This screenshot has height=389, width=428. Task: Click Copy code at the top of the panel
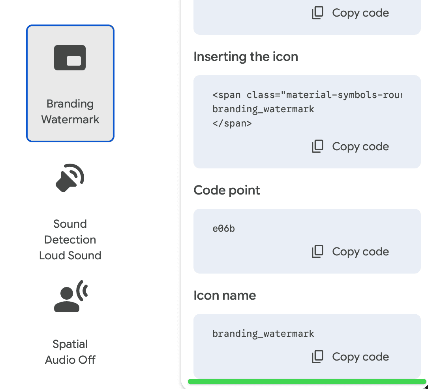[x=360, y=13]
